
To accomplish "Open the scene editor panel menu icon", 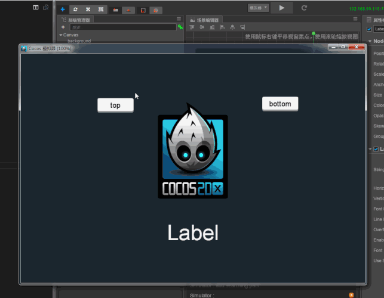I will tap(355, 19).
